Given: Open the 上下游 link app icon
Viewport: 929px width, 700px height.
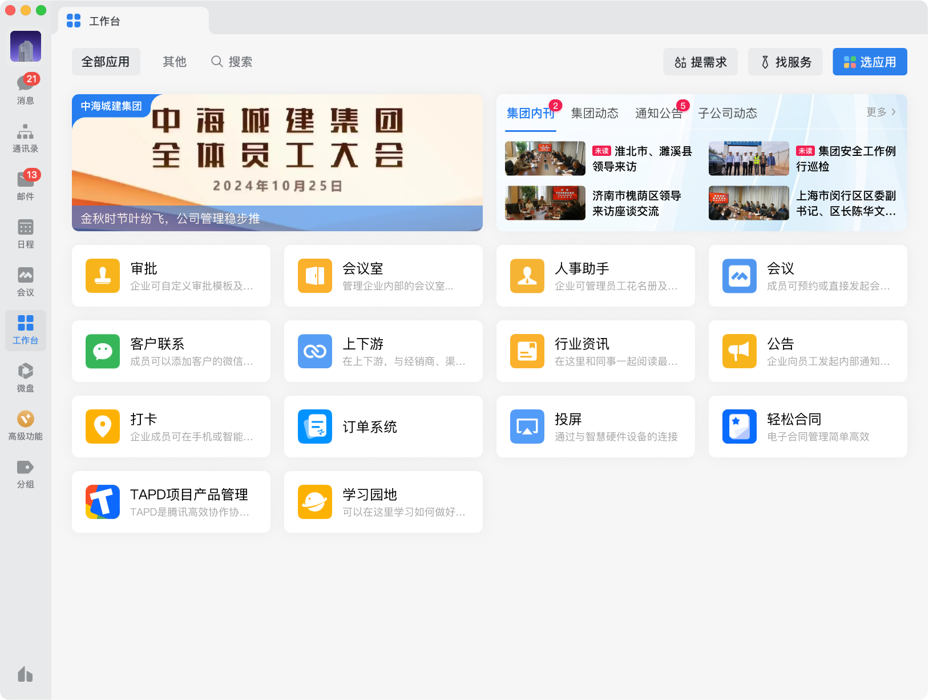Looking at the screenshot, I should 315,351.
